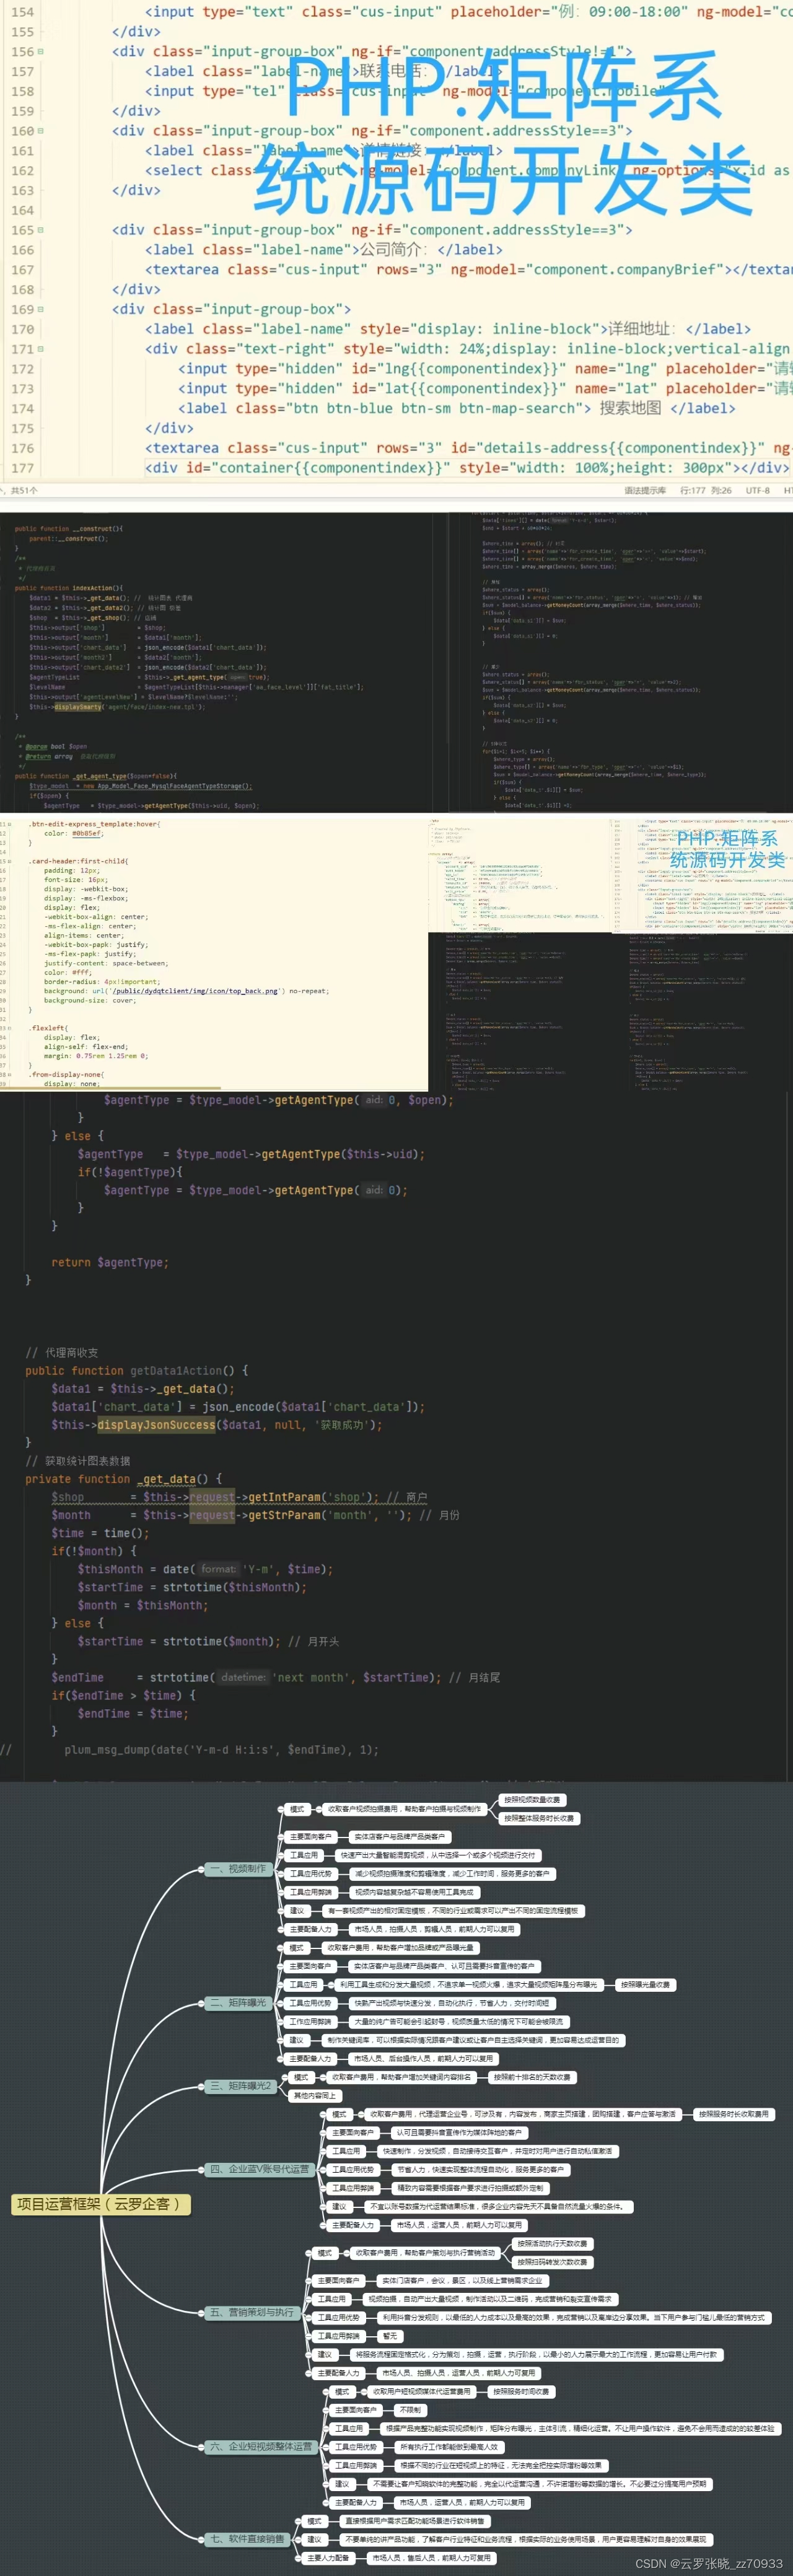This screenshot has width=793, height=2576.
Task: Click the plum_msg_dump commented line
Action: pyautogui.click(x=221, y=1750)
